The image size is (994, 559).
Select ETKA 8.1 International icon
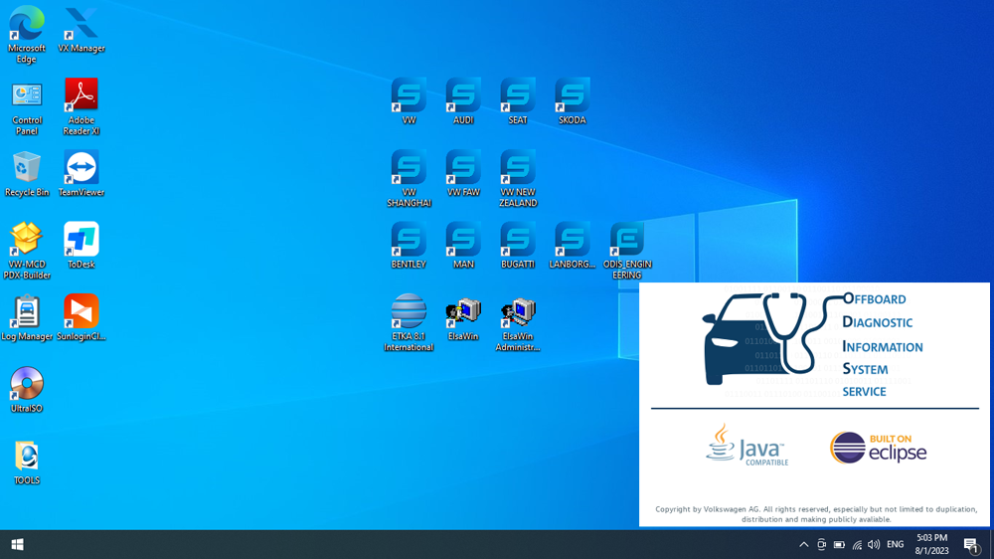409,322
